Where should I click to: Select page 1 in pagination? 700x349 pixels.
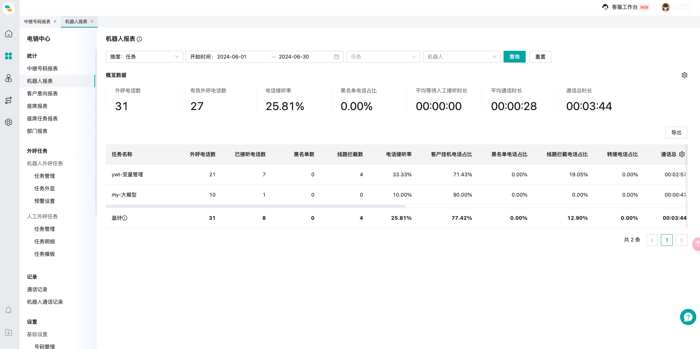click(x=667, y=240)
